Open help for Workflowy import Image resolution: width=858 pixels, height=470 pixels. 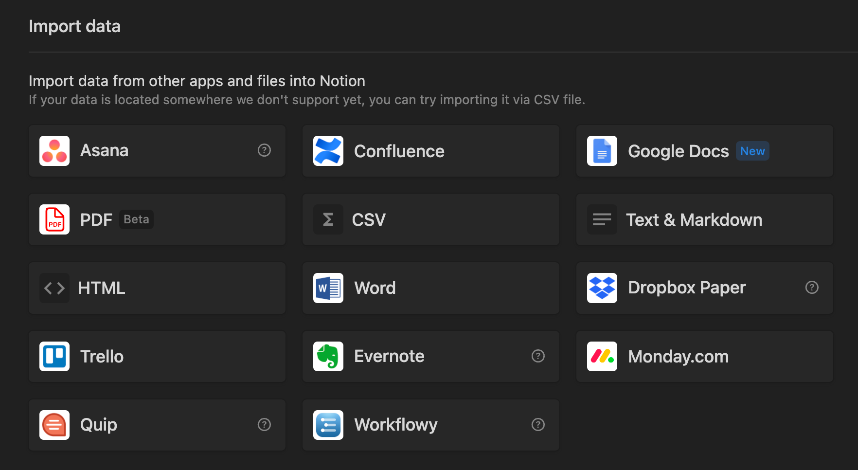pos(538,425)
